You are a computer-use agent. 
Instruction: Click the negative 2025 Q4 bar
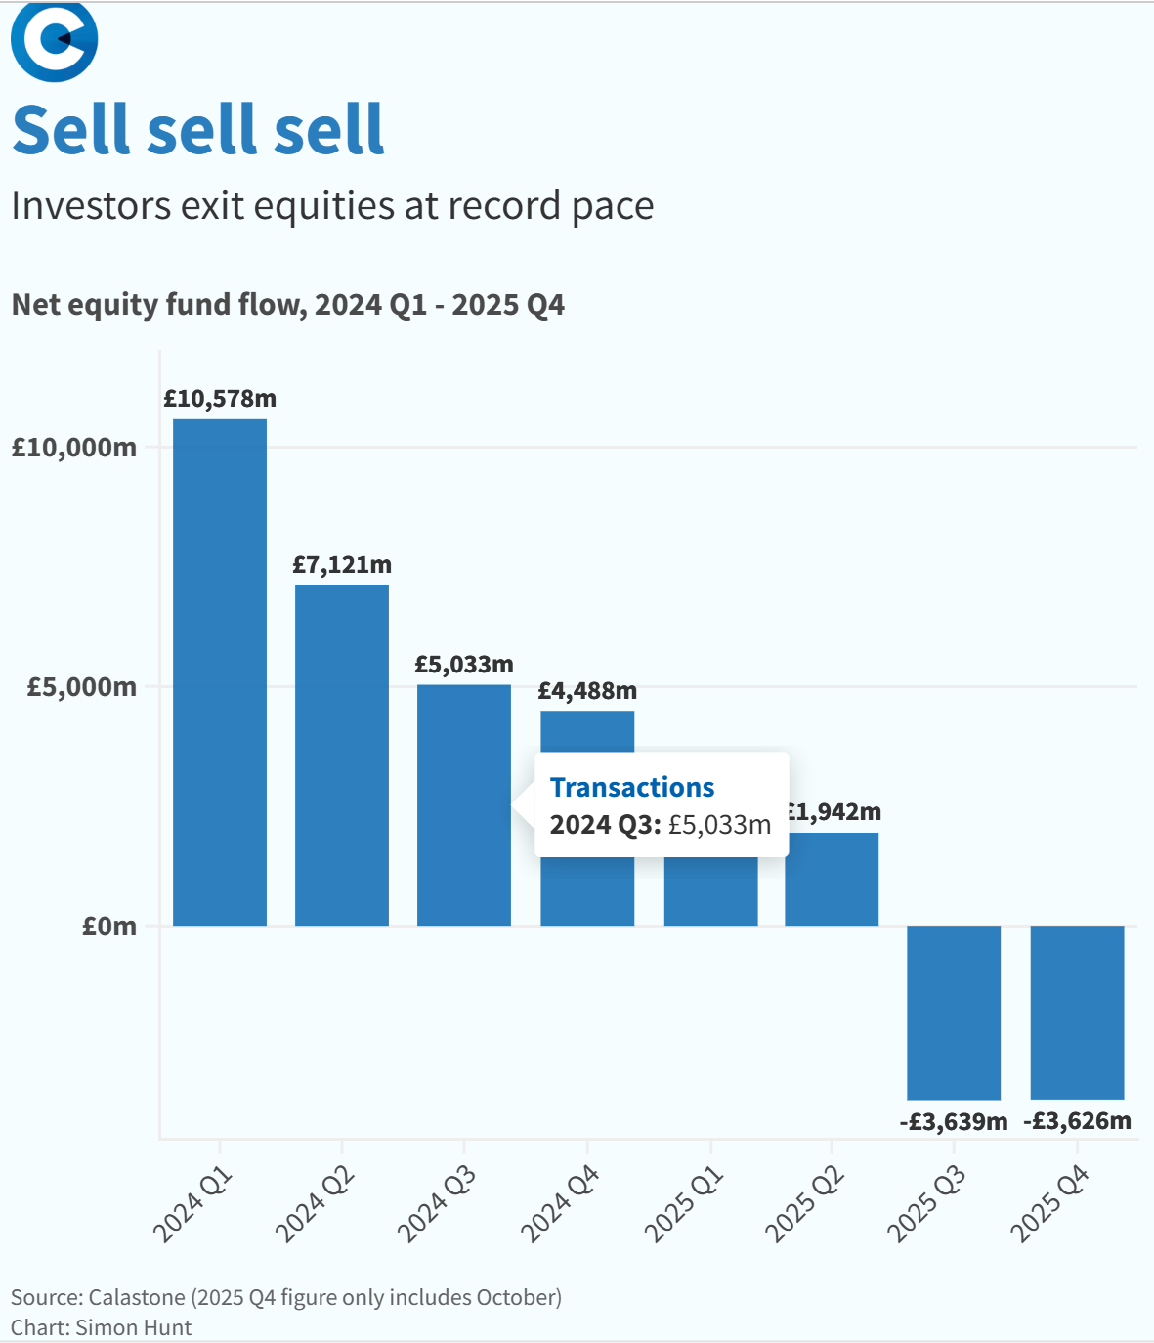pos(1077,1013)
